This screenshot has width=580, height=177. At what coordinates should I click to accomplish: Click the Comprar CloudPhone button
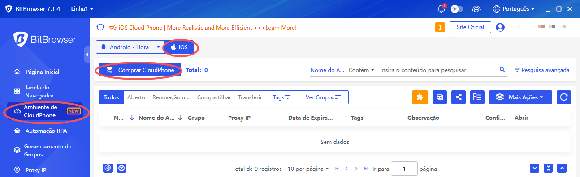point(140,70)
